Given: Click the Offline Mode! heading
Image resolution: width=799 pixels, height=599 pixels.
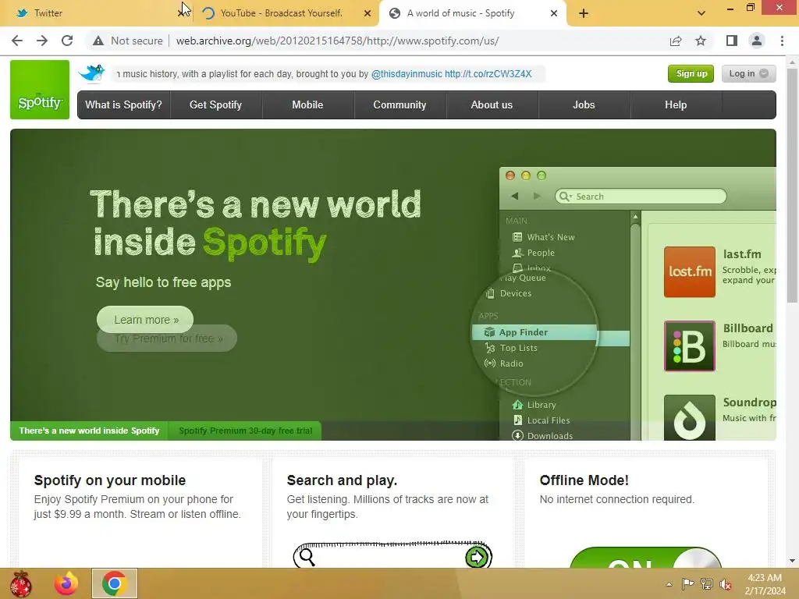Looking at the screenshot, I should pos(584,480).
